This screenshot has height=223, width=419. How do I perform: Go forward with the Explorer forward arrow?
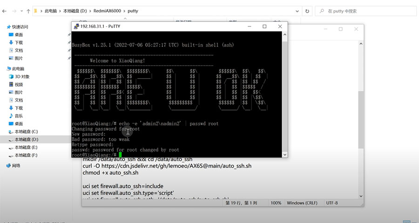(x=14, y=11)
